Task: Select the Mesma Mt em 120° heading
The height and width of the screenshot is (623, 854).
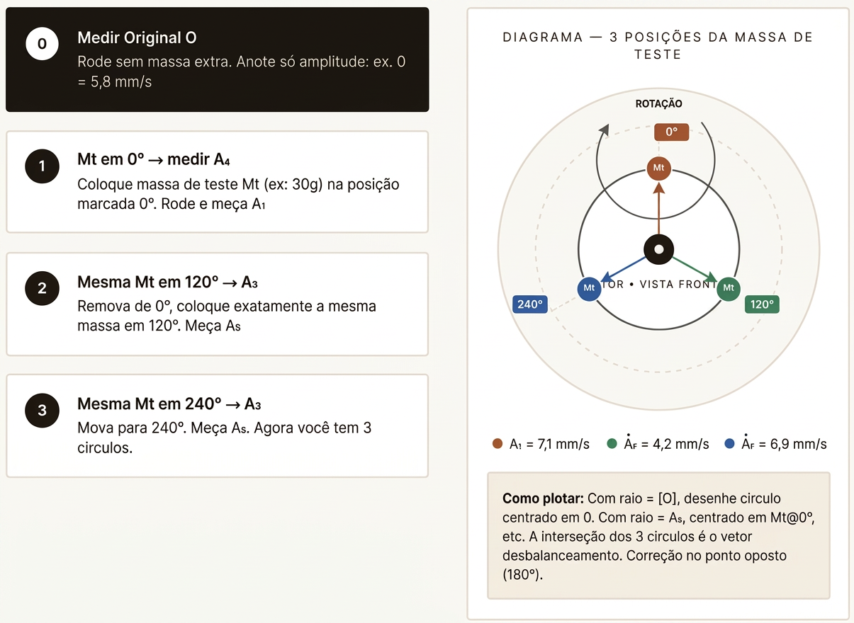Action: pyautogui.click(x=167, y=282)
